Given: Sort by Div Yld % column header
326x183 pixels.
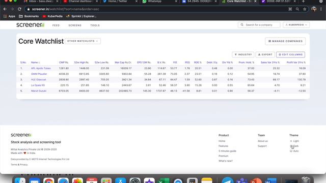Looking at the screenshot, I should tap(227, 63).
